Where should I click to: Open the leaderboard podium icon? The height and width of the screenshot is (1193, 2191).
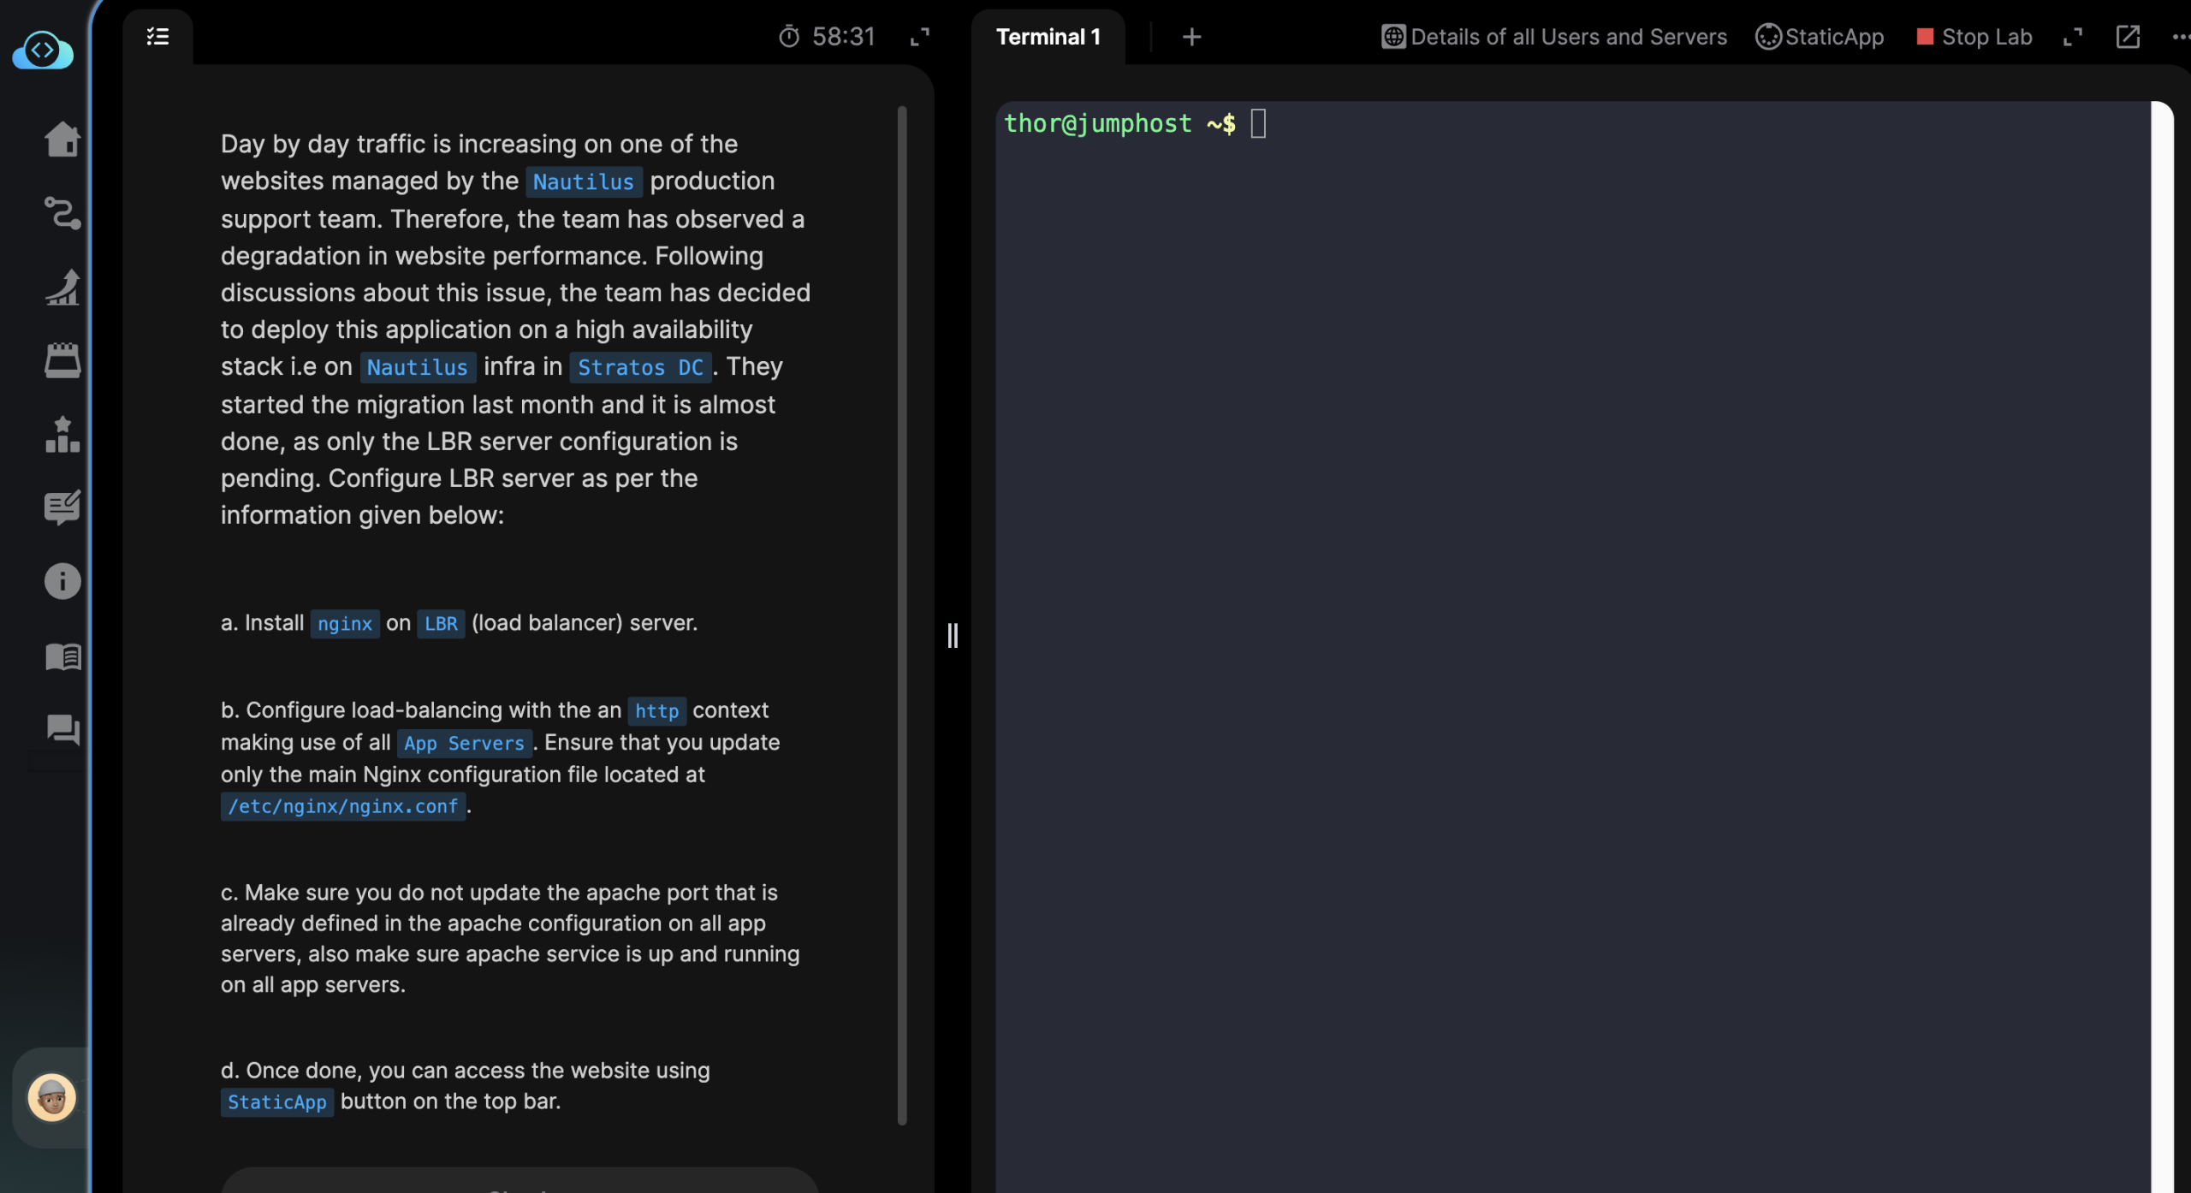click(x=62, y=435)
